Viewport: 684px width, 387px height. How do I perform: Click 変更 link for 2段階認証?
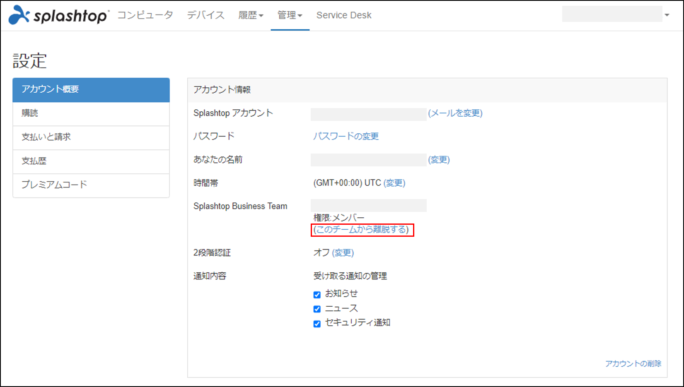point(343,252)
